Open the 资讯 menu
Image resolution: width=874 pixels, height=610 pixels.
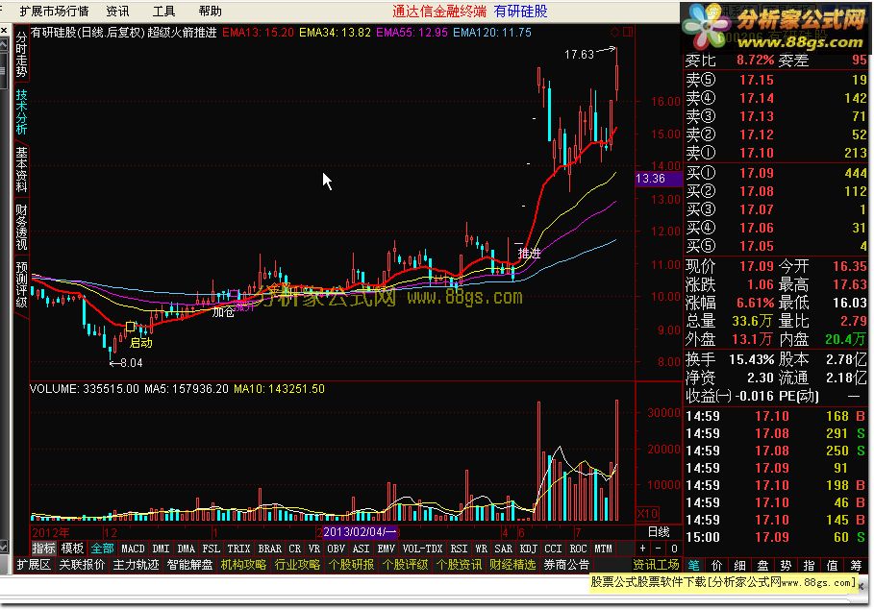pyautogui.click(x=117, y=12)
